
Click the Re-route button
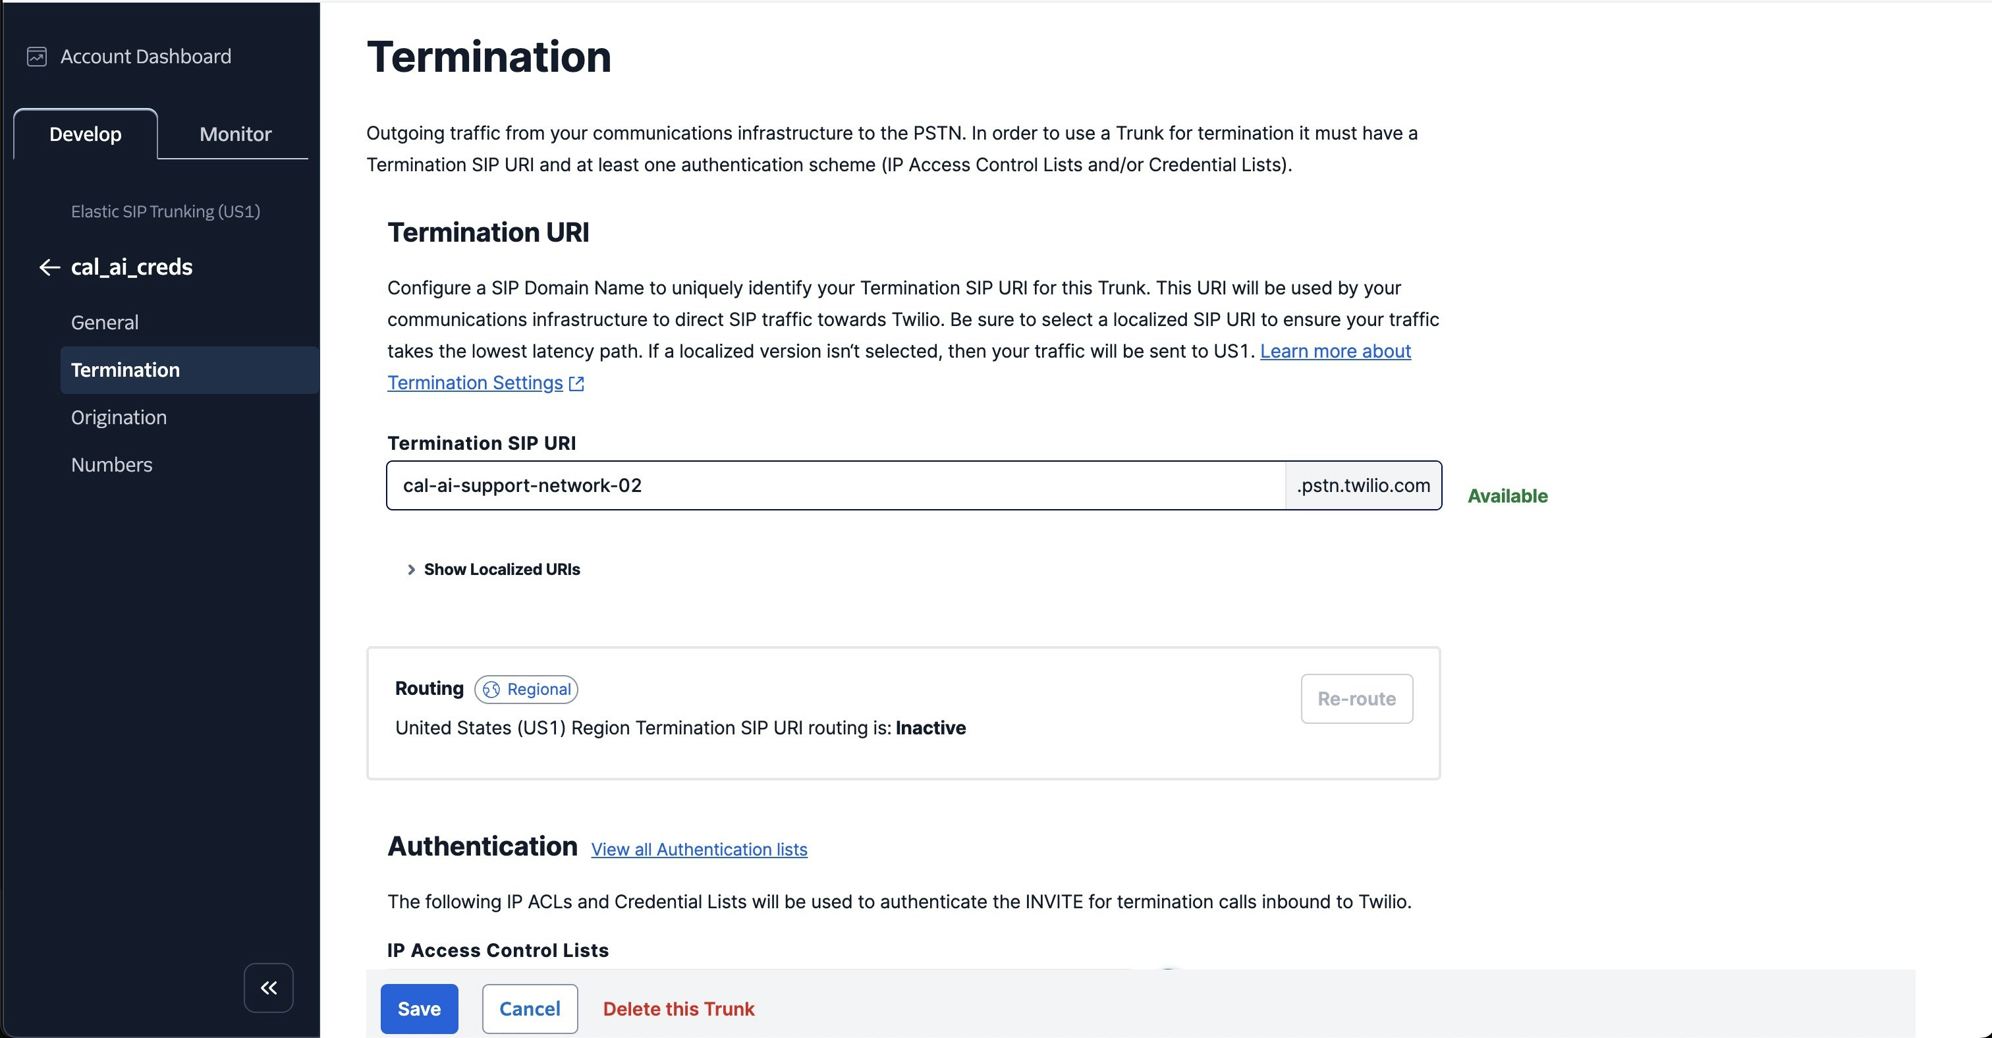click(x=1356, y=699)
